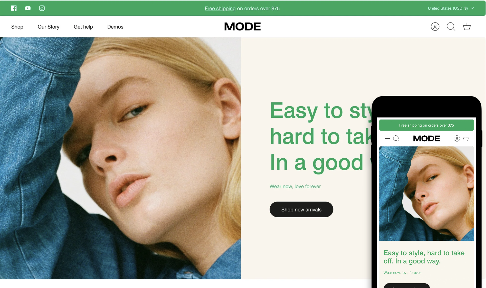Screen dimensions: 486x288
Task: Open the Our Story menu item
Action: click(x=49, y=27)
